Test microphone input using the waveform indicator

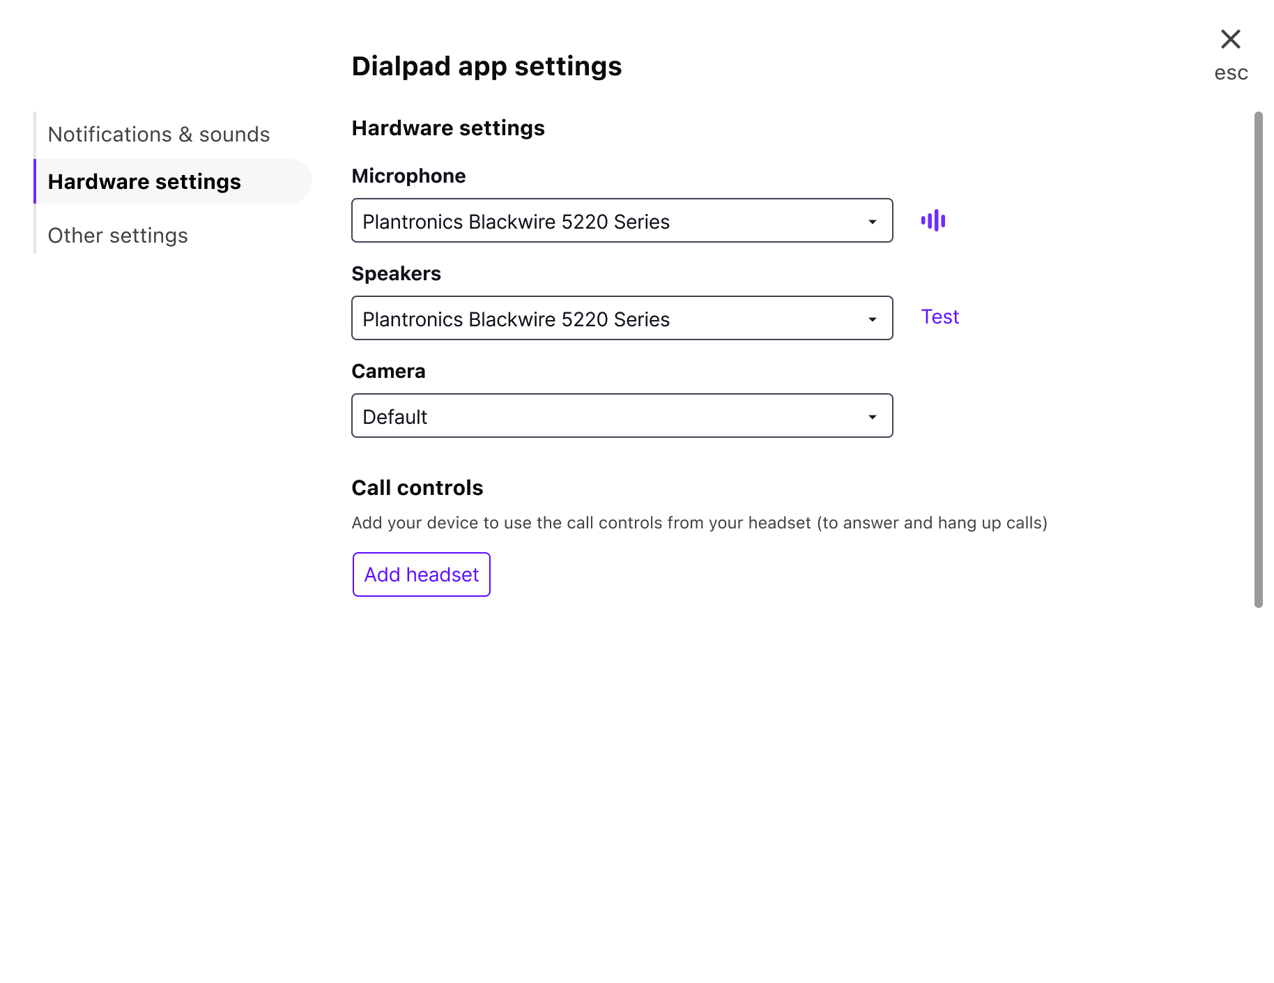(934, 220)
